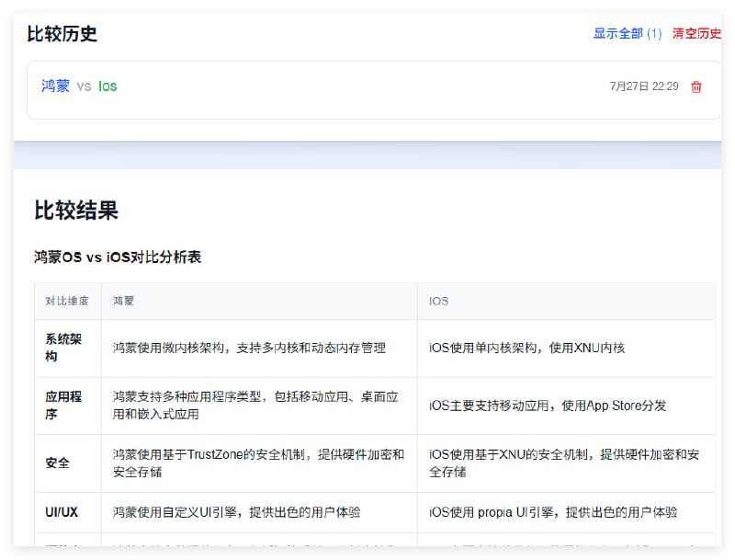Image resolution: width=735 pixels, height=560 pixels.
Task: Select the 鸿蒙 name in history entry
Action: pyautogui.click(x=55, y=86)
